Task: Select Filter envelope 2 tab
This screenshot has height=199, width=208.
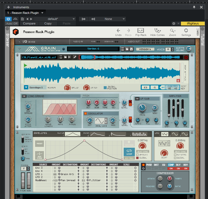Action: [x=98, y=134]
